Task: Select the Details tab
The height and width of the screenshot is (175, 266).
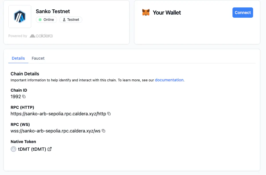Action: coord(18,58)
